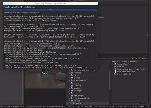Image resolution: width=151 pixels, height=108 pixels.
Task: Click the Project tree vertical scrollbar thumb
Action: 110,80
